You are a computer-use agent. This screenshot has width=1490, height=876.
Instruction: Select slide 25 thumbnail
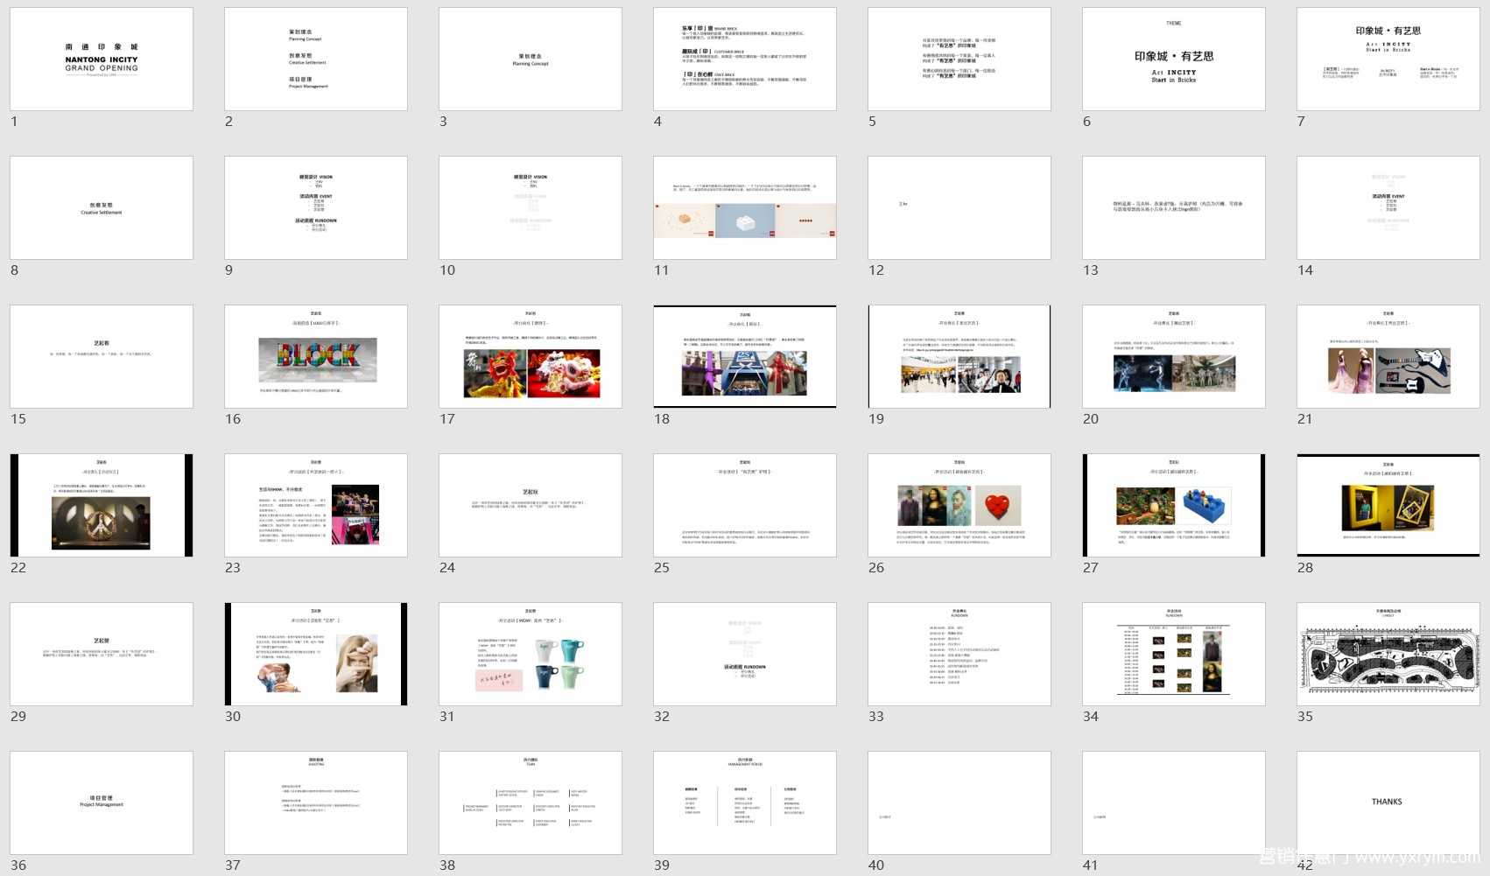click(745, 506)
